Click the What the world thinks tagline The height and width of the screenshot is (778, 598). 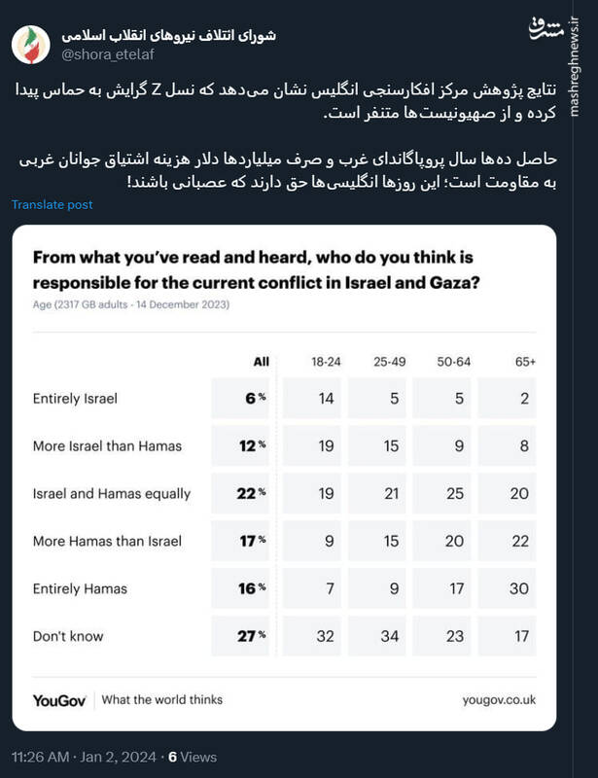pos(161,699)
